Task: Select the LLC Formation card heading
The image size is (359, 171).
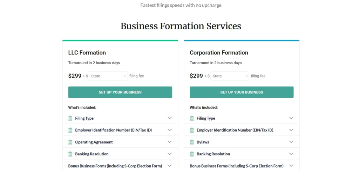Action: (x=87, y=53)
